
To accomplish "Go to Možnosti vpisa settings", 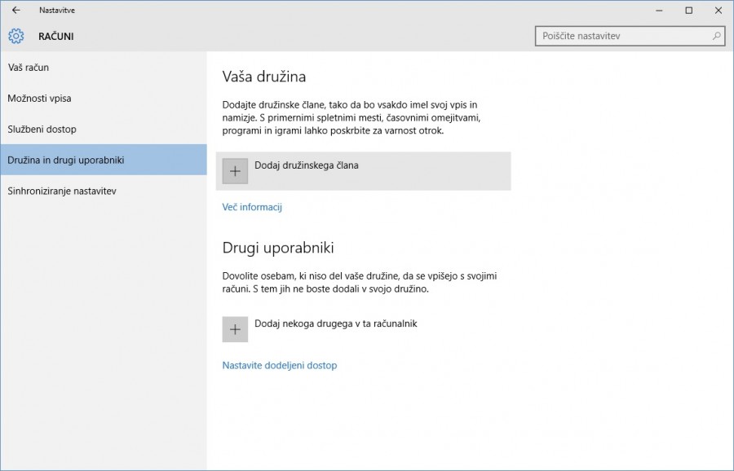I will pos(39,99).
